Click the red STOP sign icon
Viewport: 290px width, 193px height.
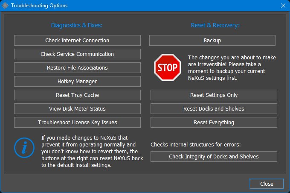[x=168, y=67]
